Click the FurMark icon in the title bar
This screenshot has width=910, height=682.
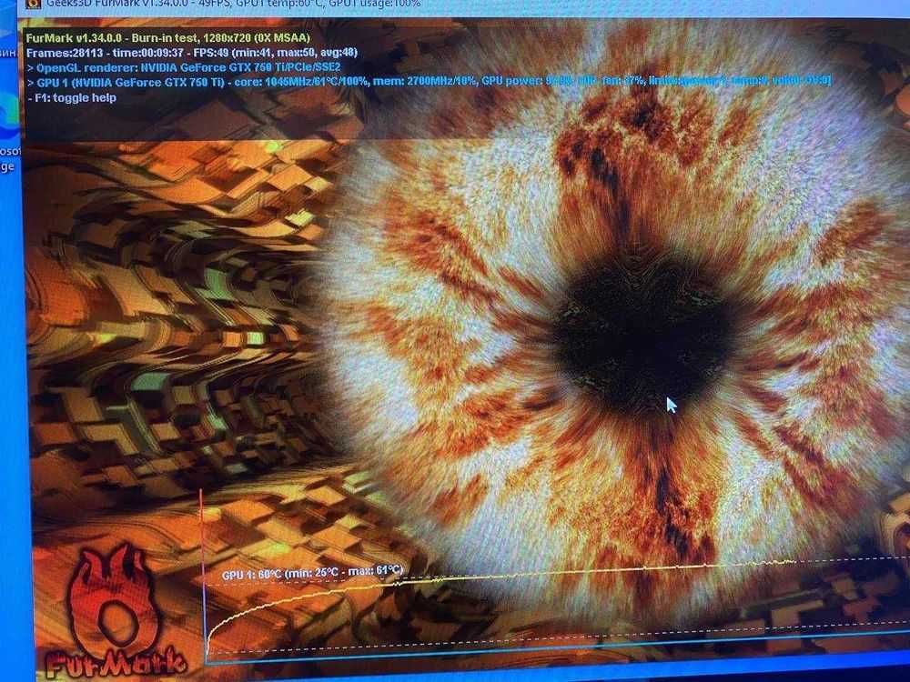pos(34,3)
